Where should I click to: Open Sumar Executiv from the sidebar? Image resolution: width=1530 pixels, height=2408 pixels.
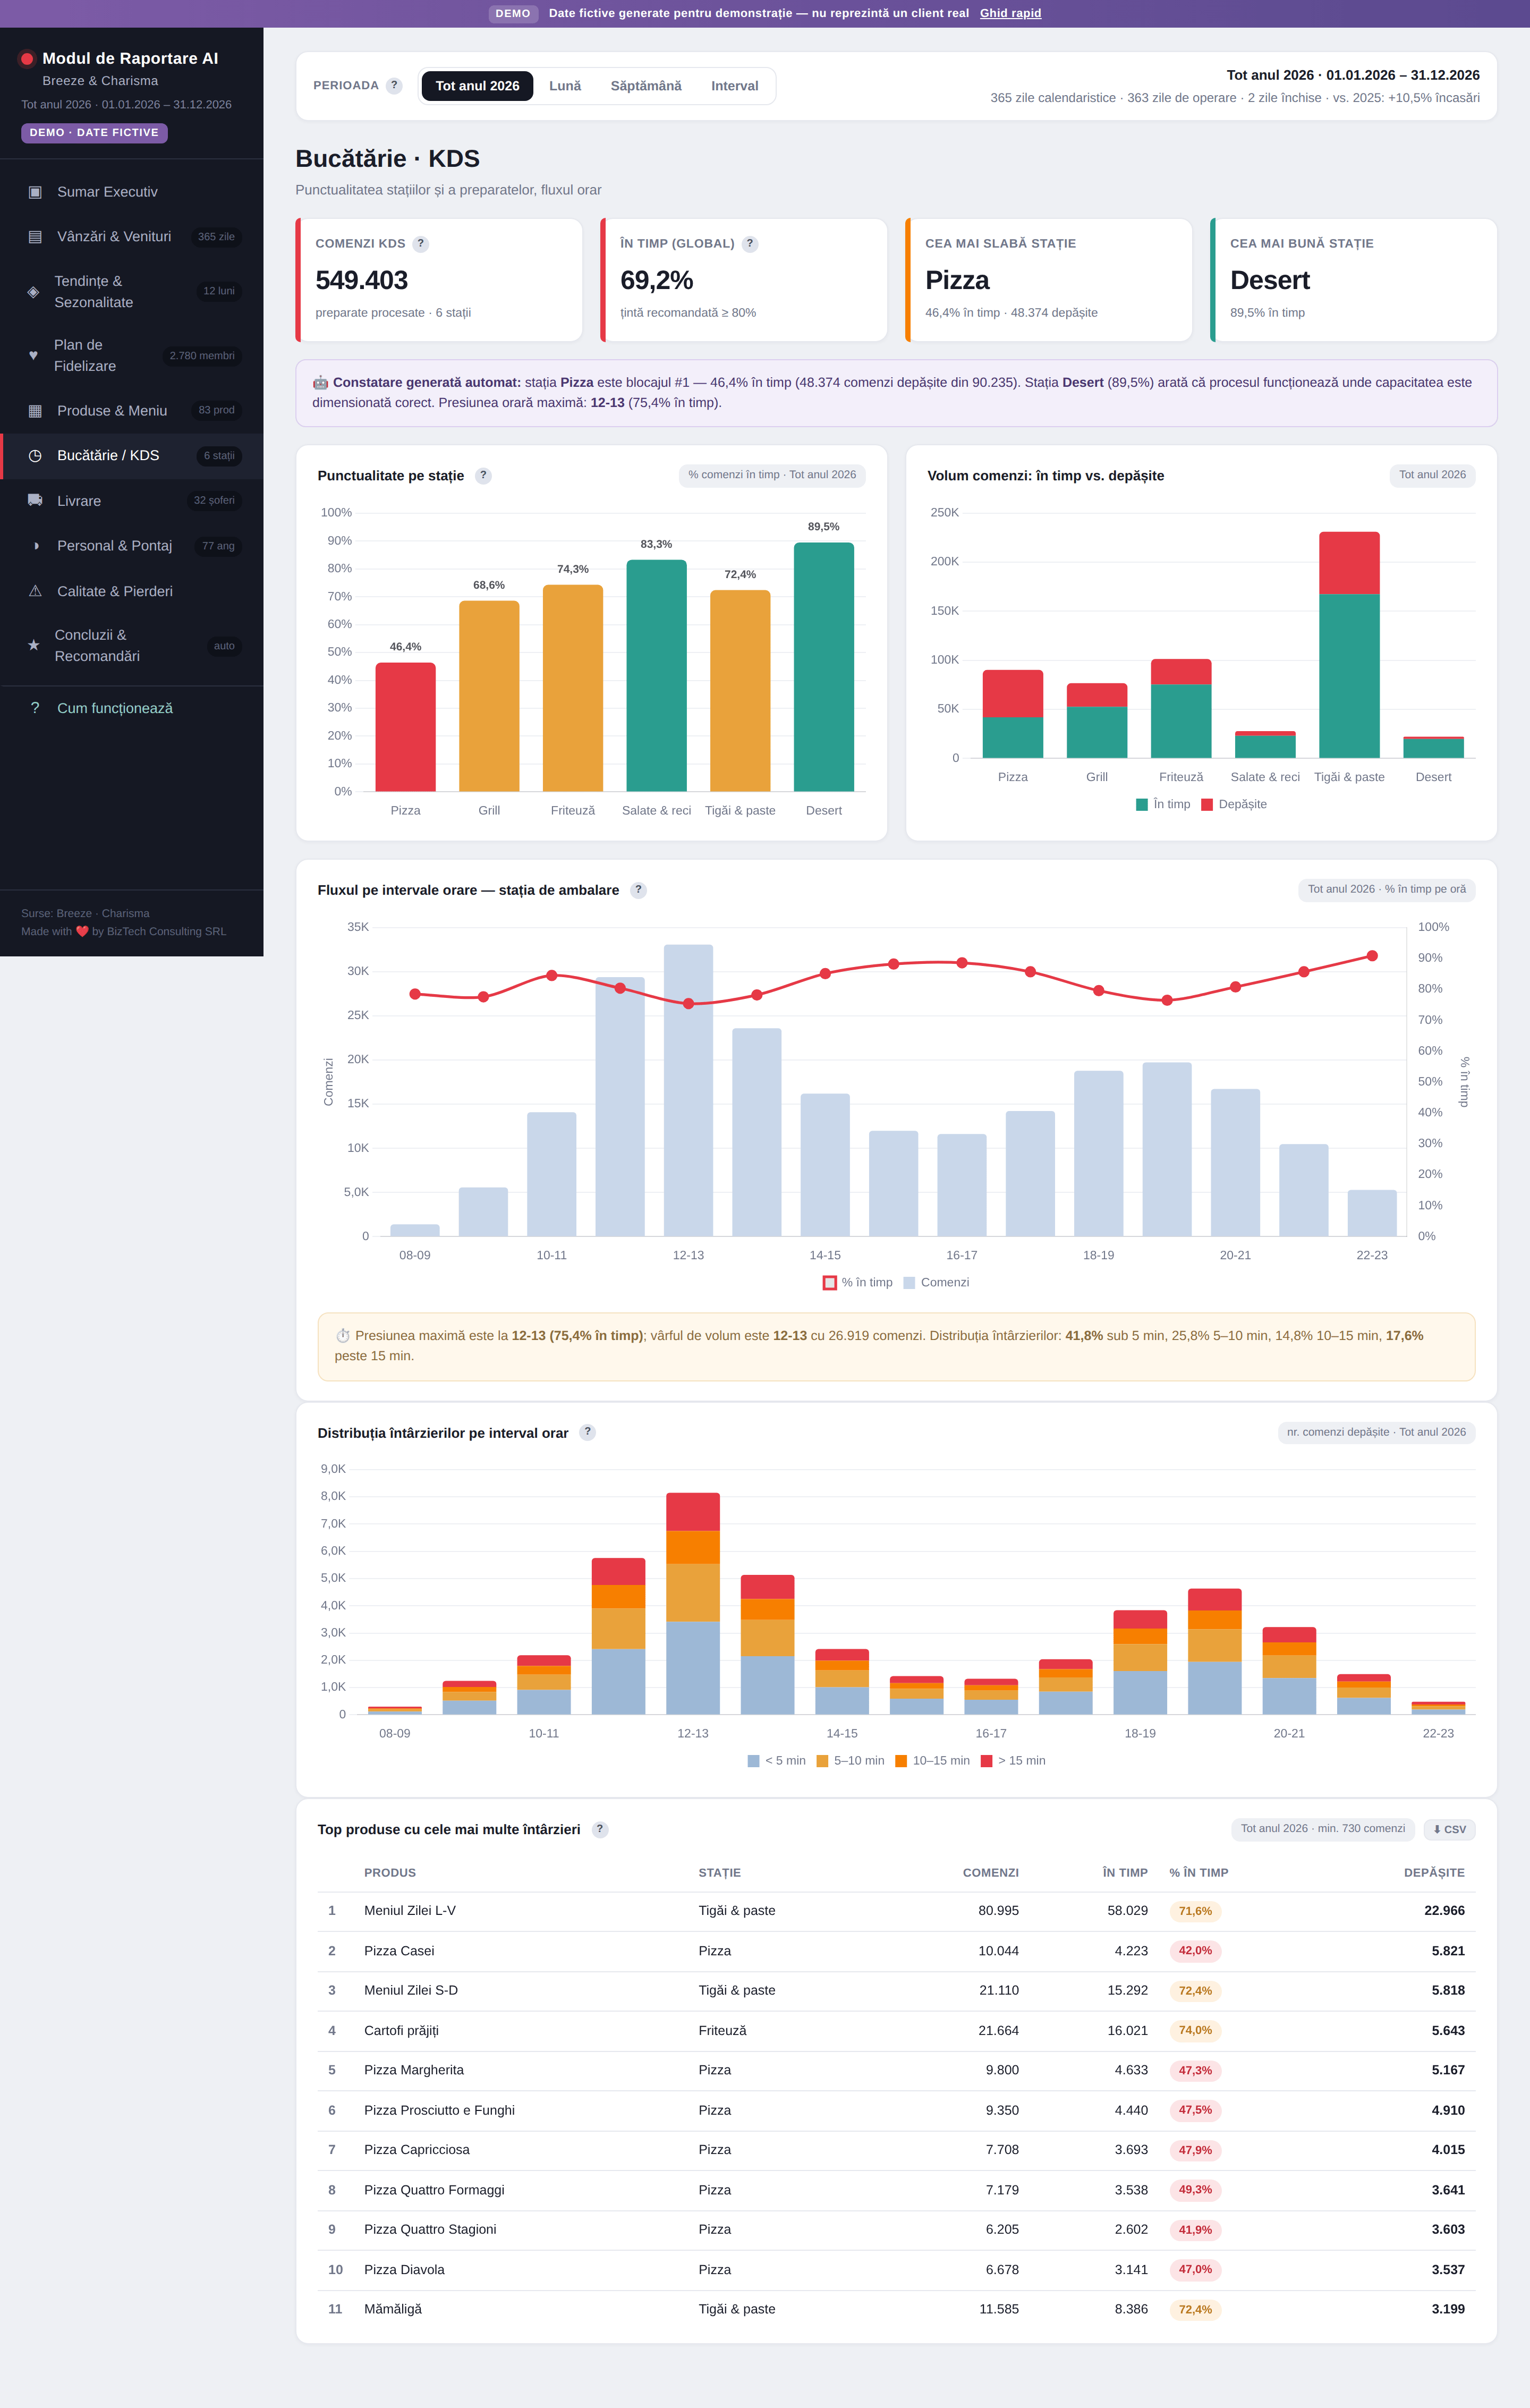click(132, 192)
